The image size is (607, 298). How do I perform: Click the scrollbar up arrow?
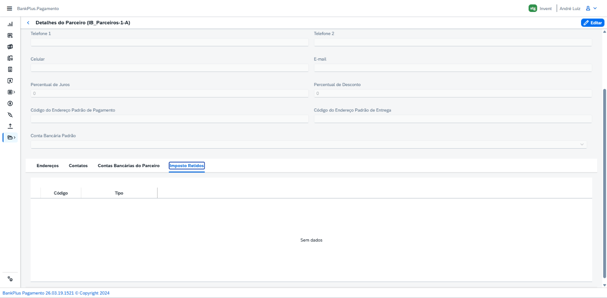click(x=605, y=32)
